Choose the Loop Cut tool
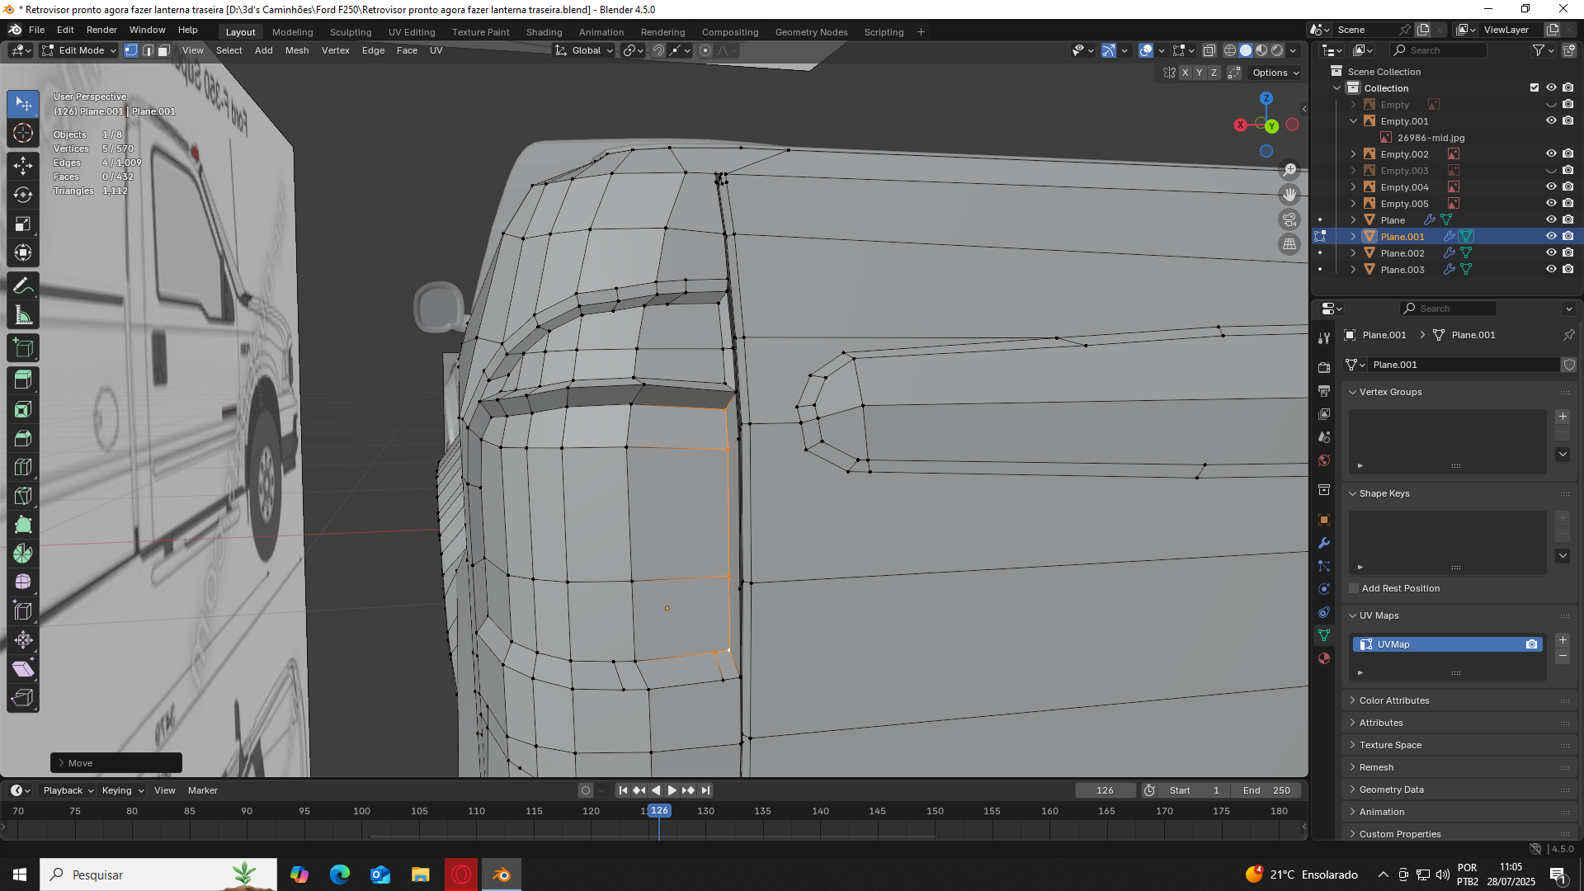 click(x=23, y=467)
